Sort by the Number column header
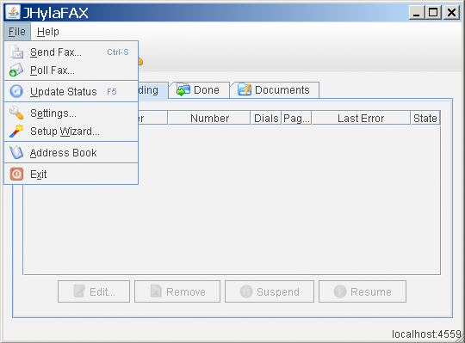Viewport: 465px width, 343px height. click(209, 118)
